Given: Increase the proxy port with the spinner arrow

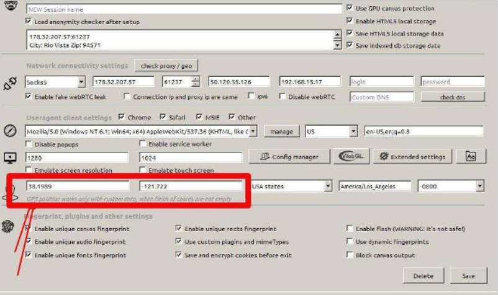Looking at the screenshot, I should (x=196, y=79).
